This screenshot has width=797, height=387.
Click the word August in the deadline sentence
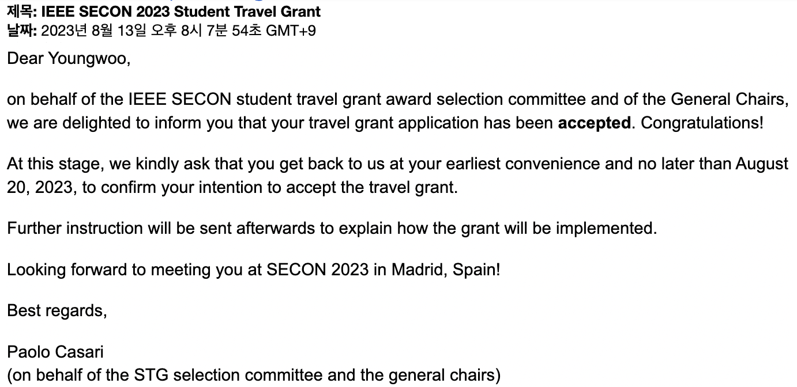762,164
